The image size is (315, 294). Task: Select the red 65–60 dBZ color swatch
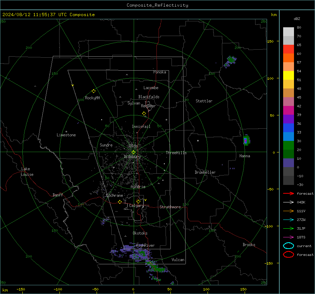[x=288, y=49]
